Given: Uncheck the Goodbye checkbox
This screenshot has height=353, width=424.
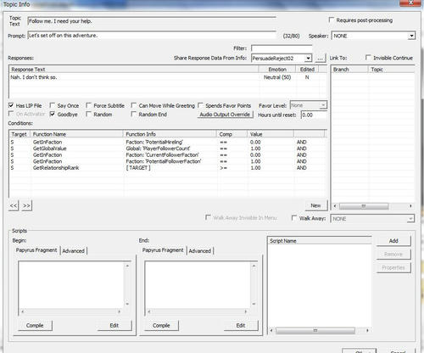Looking at the screenshot, I should pyautogui.click(x=52, y=114).
